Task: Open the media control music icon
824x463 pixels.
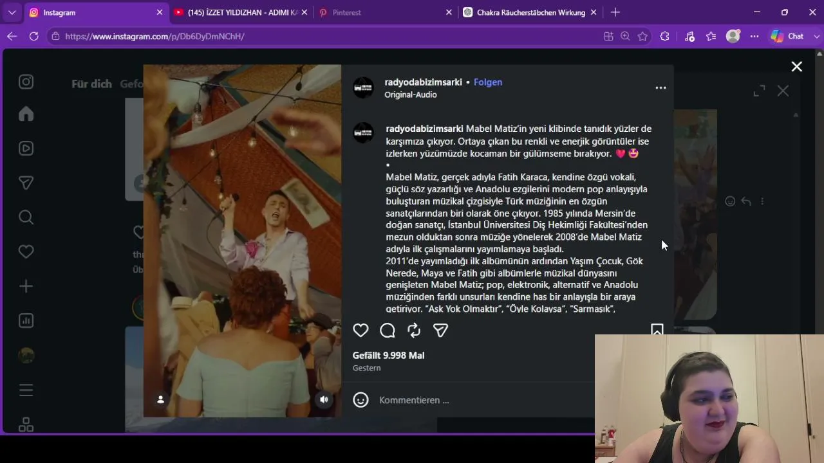Action: (x=689, y=37)
